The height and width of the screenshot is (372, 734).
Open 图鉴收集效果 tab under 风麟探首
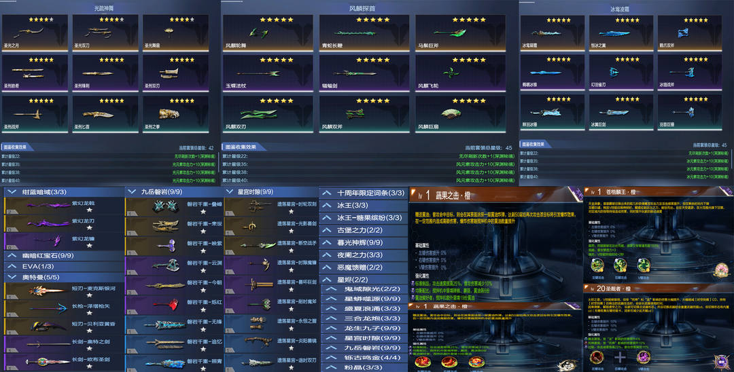click(x=241, y=147)
